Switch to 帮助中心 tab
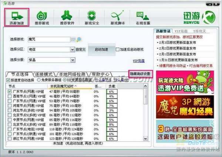 point(101,74)
